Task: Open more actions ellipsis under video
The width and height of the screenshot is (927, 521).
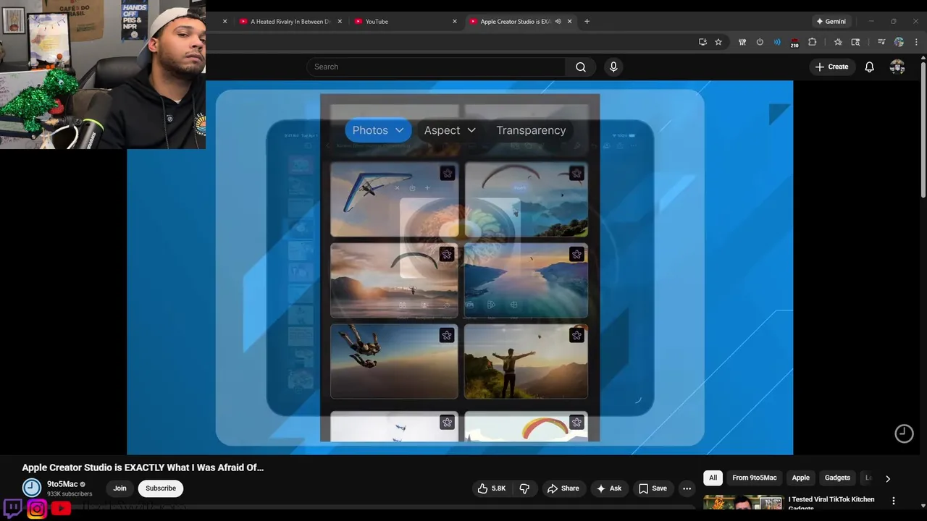Action: [x=687, y=488]
